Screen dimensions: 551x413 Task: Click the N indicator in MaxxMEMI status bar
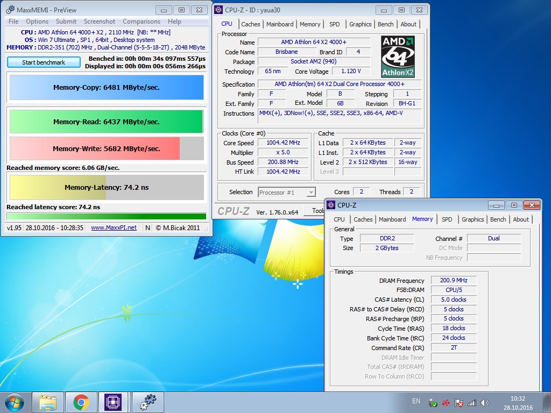tap(147, 227)
